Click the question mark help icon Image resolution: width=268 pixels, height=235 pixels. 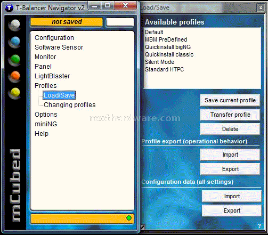259,226
